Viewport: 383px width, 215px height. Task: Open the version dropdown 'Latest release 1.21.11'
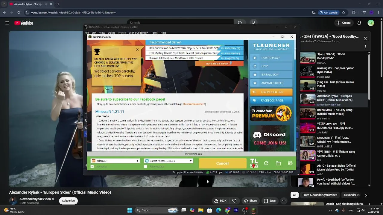click(168, 161)
